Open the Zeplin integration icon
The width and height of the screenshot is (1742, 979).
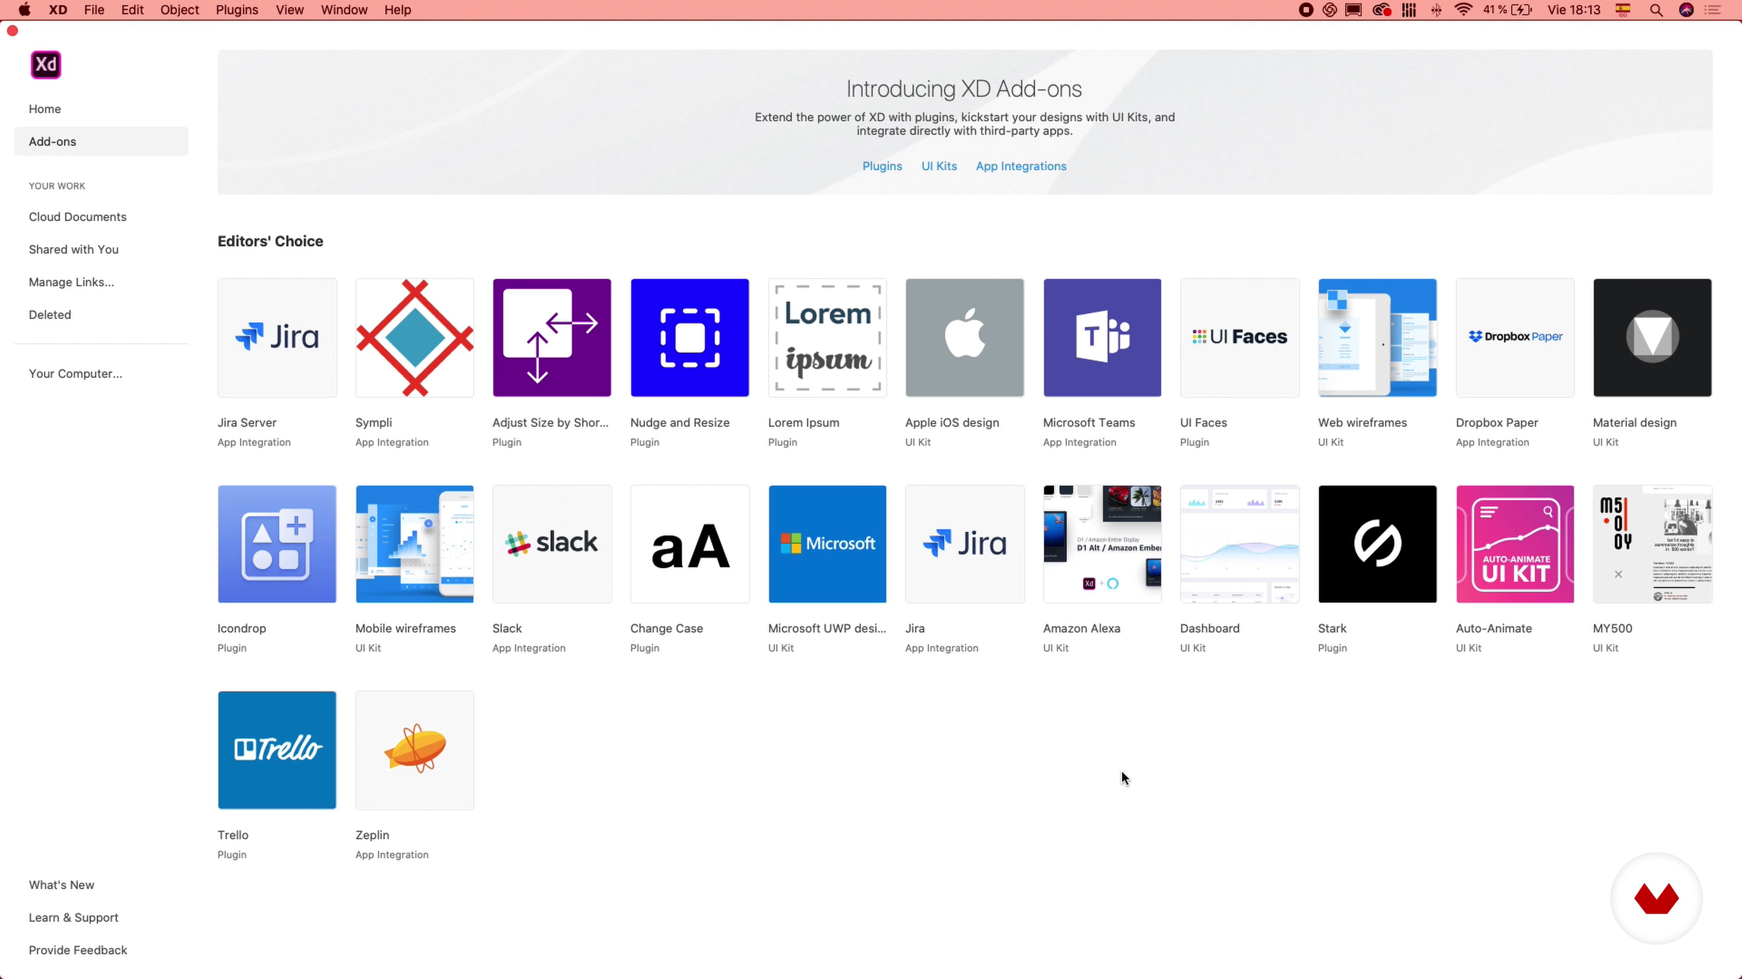415,750
